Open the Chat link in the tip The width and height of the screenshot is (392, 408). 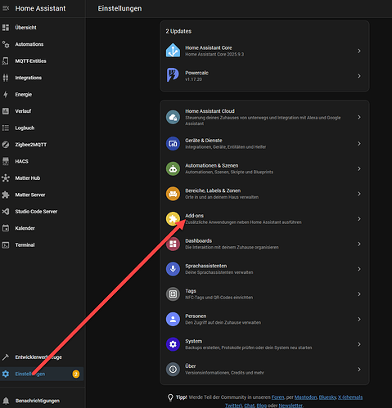click(x=249, y=406)
